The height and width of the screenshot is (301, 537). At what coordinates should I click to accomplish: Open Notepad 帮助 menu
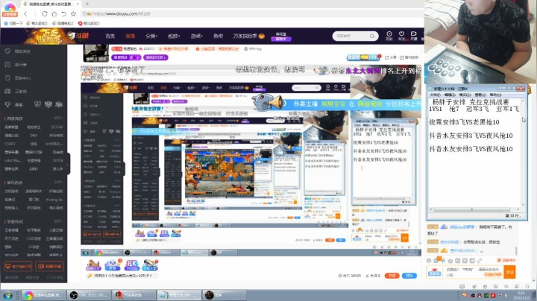(495, 95)
